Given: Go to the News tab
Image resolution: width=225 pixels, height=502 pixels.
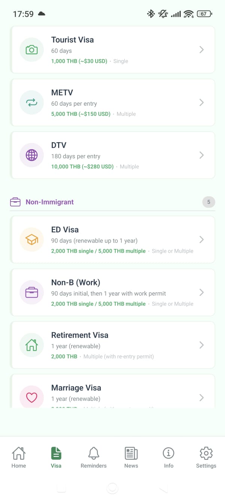Looking at the screenshot, I should (x=131, y=457).
